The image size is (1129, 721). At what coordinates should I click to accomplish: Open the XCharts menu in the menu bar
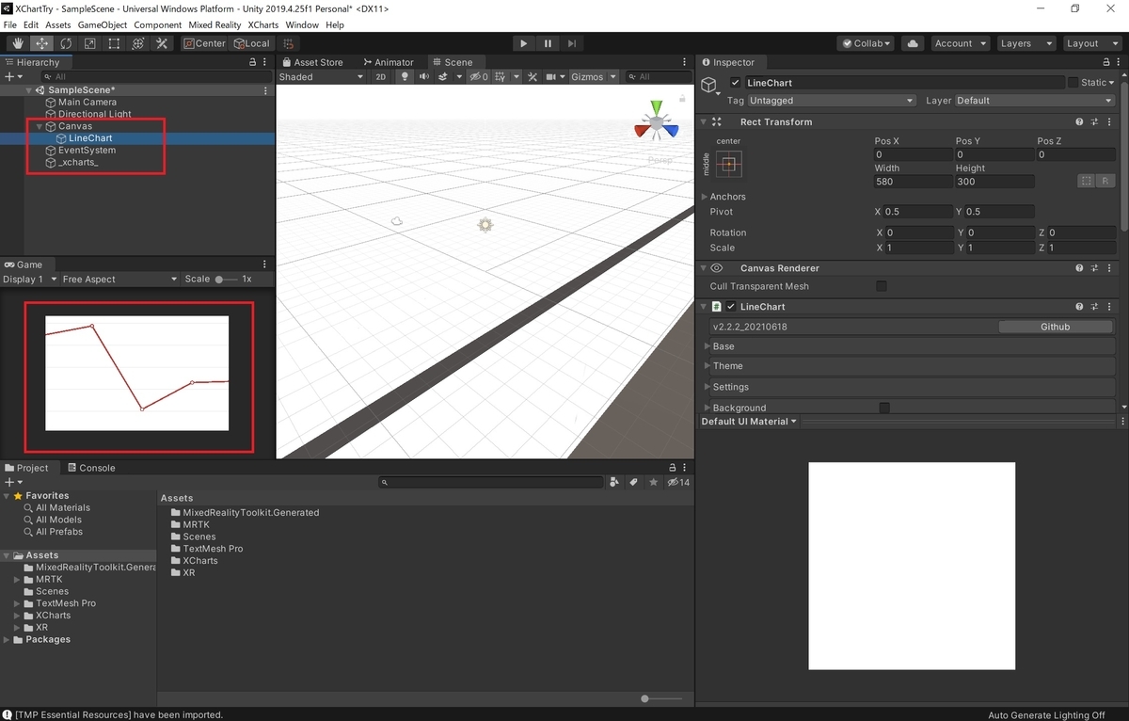tap(262, 24)
